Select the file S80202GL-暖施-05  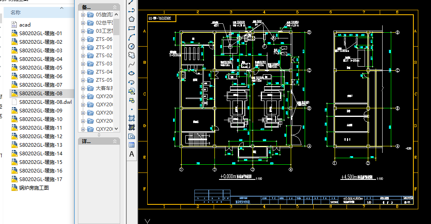41,67
